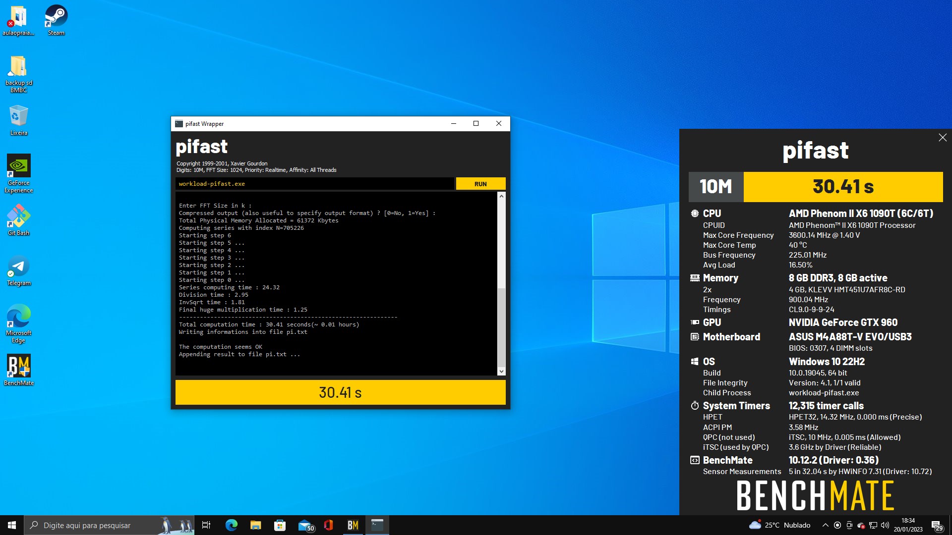Open Microsoft Store from the taskbar

(x=280, y=525)
